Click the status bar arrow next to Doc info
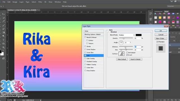Image resolution: width=180 pixels, height=101 pixels. (x=40, y=100)
